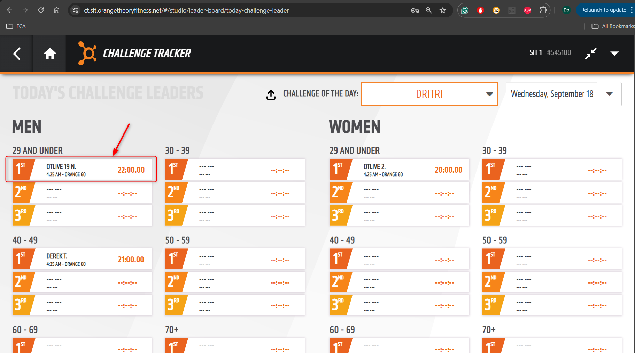The image size is (635, 353).
Task: Click men's 40 - 49 3rd place badge
Action: 22,305
